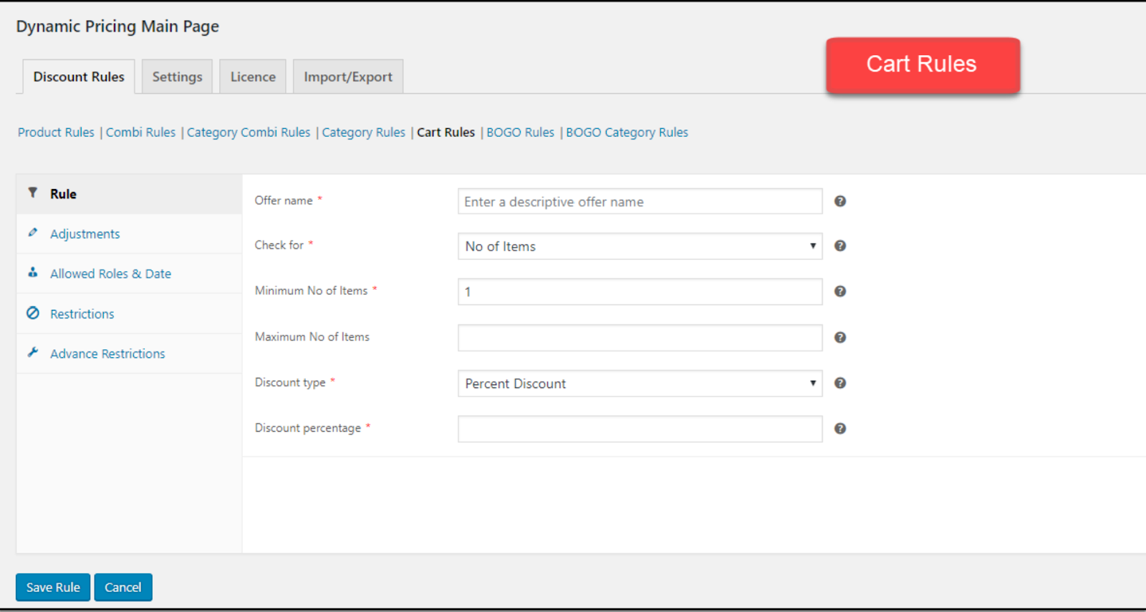The height and width of the screenshot is (612, 1146).
Task: Select the Rule section in sidebar
Action: (x=129, y=194)
